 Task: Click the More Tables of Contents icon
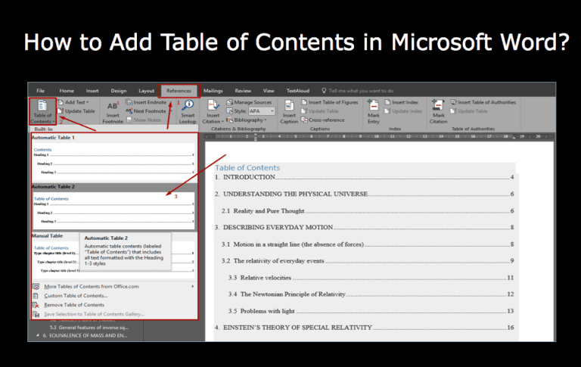(36, 287)
